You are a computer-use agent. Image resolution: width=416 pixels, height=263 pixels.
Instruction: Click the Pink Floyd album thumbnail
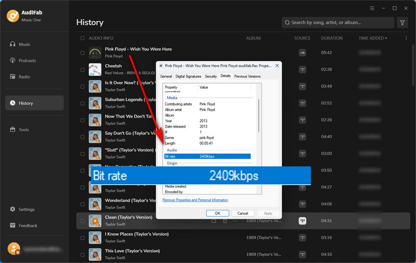(95, 53)
